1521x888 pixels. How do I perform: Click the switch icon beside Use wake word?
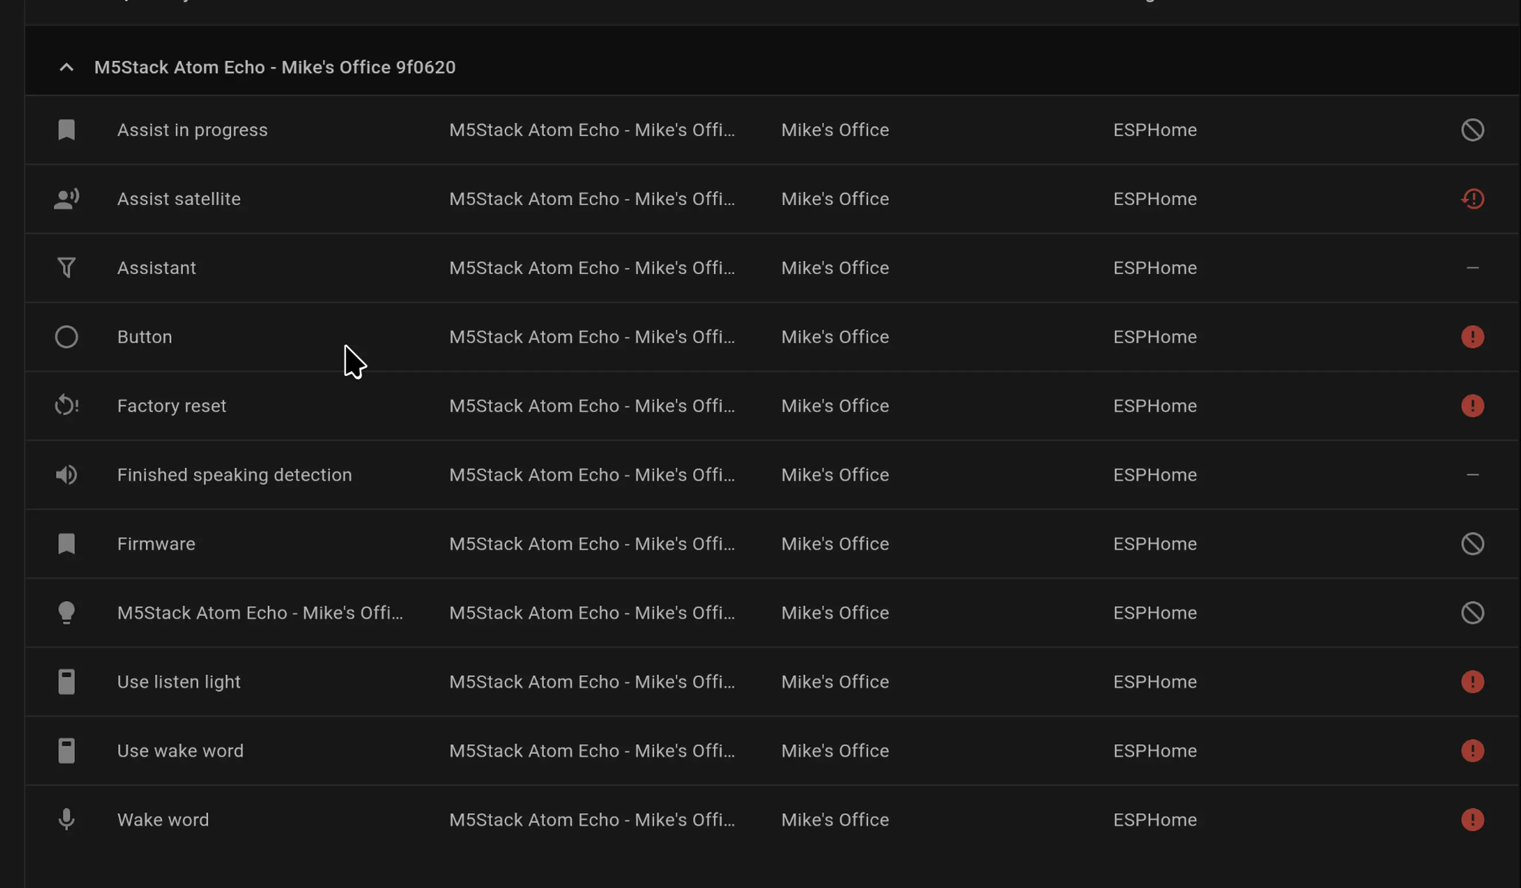[x=66, y=751]
